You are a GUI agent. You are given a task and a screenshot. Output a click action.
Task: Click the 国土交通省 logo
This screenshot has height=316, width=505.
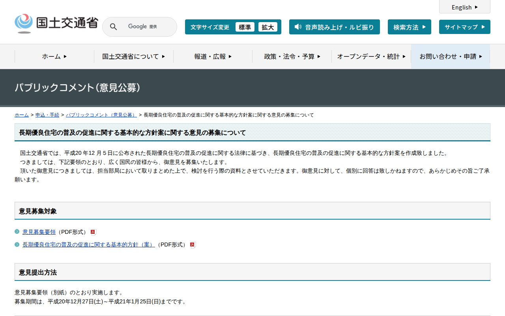pyautogui.click(x=55, y=23)
